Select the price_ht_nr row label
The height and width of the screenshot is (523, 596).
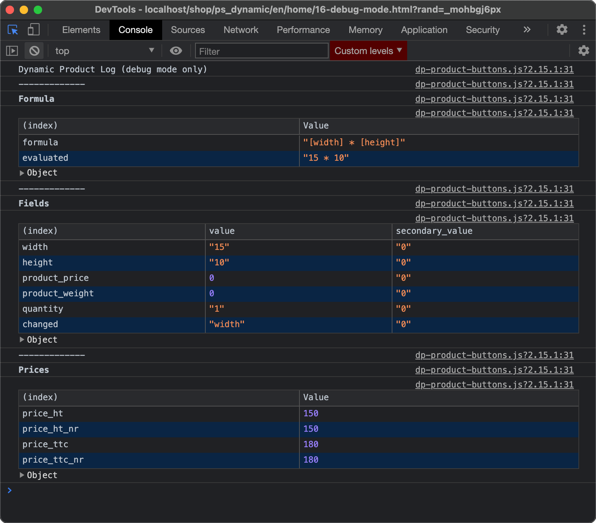click(51, 429)
